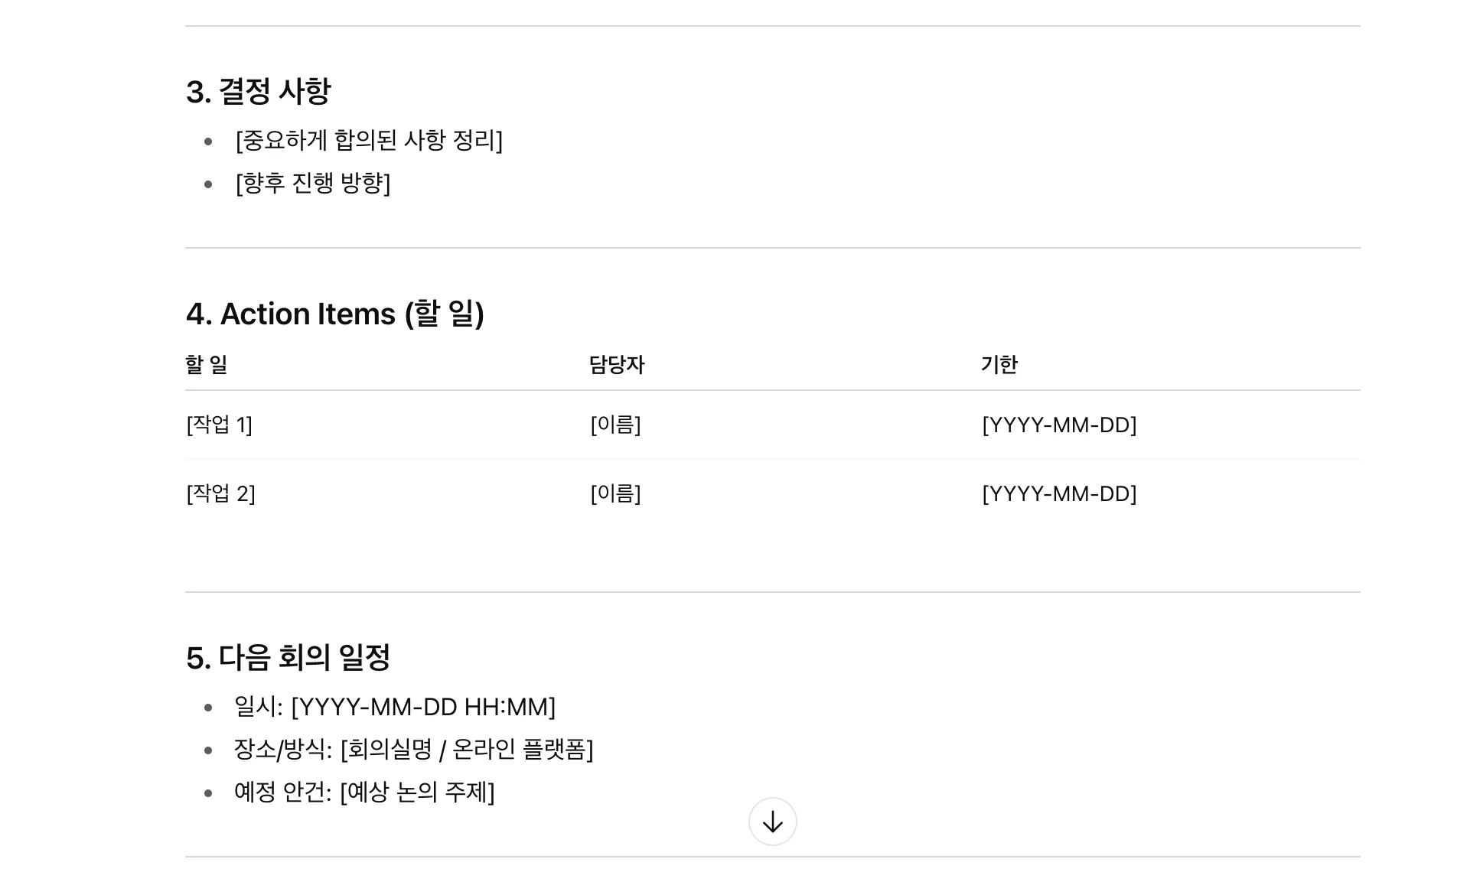Select the "중요하게 합의된 사항 정리" bullet text
1480x869 pixels.
pyautogui.click(x=369, y=141)
